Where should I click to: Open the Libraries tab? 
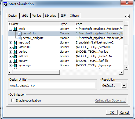50,16
